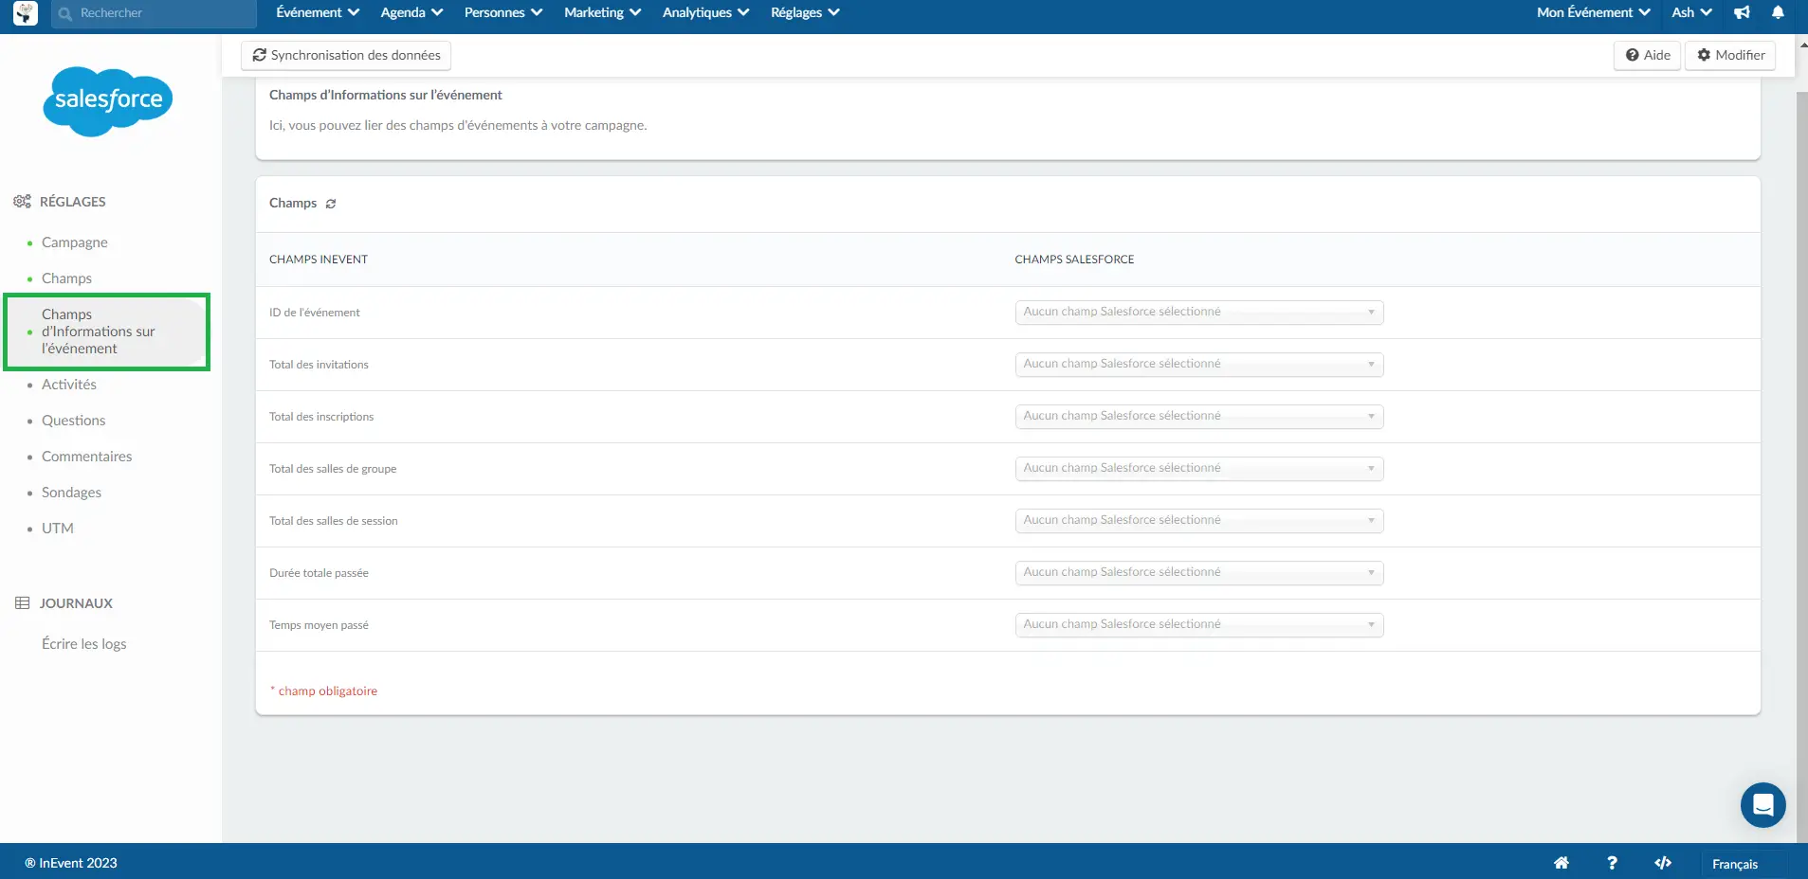Expand the Mon Événement menu
Image resolution: width=1808 pixels, height=879 pixels.
[1594, 12]
